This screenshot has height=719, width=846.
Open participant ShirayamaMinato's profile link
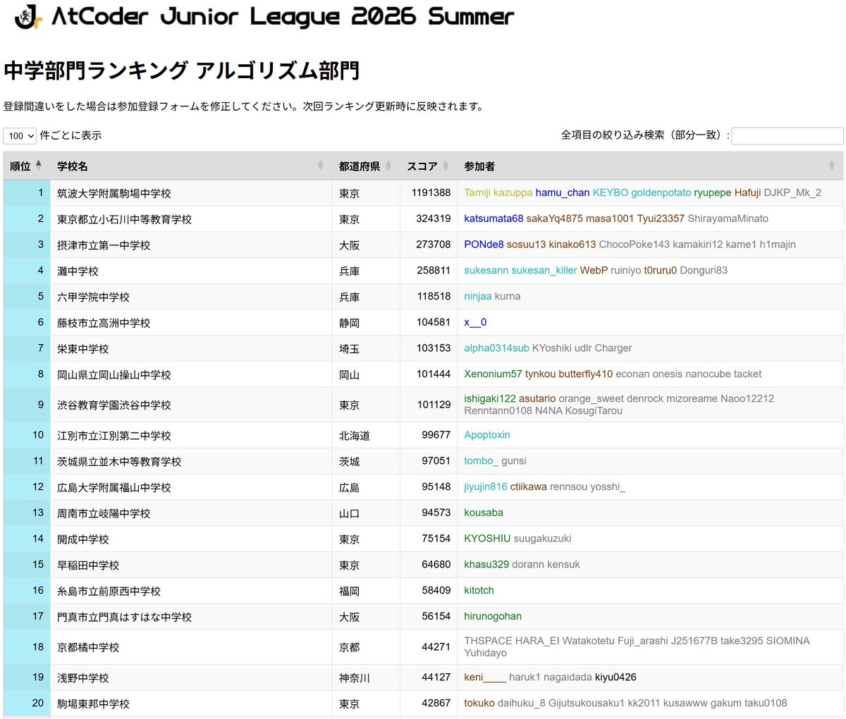point(728,219)
